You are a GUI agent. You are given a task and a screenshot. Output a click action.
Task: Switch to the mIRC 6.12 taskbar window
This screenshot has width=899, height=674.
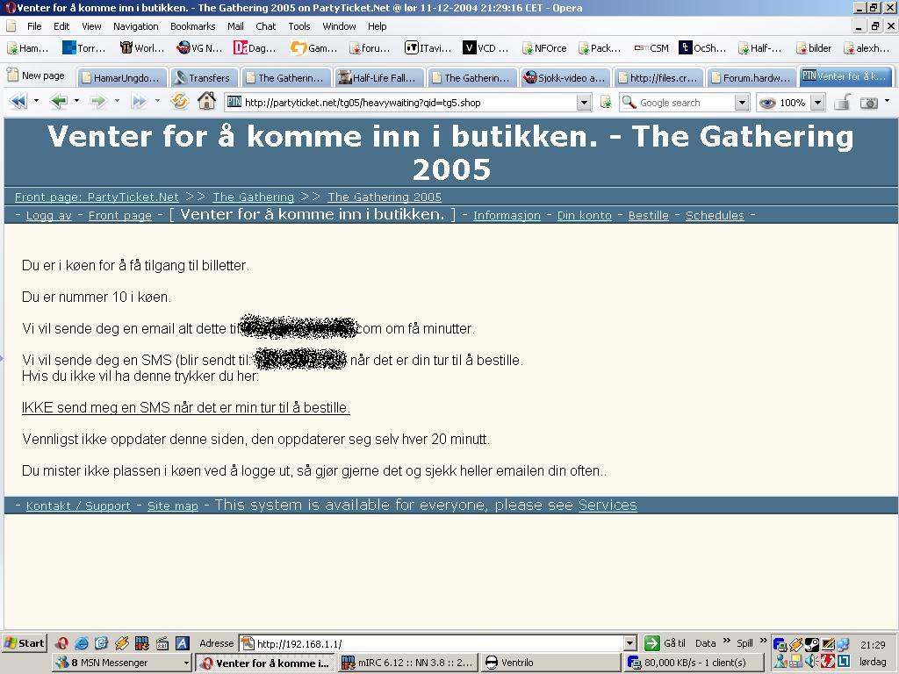pyautogui.click(x=407, y=663)
